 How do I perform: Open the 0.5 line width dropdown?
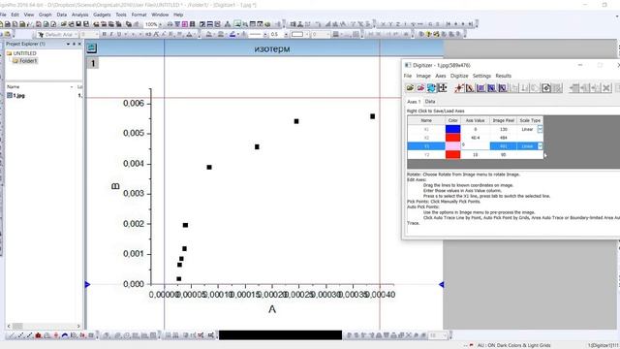pos(287,35)
